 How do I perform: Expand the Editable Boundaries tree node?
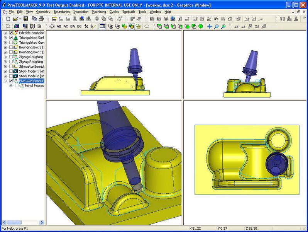(5, 33)
